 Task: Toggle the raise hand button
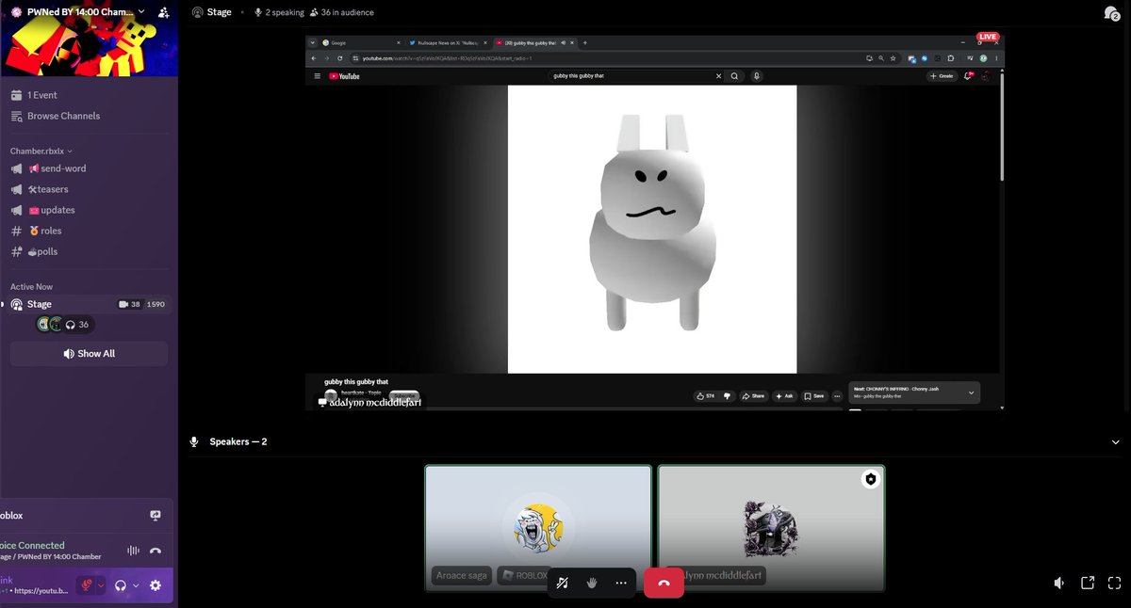(x=592, y=583)
